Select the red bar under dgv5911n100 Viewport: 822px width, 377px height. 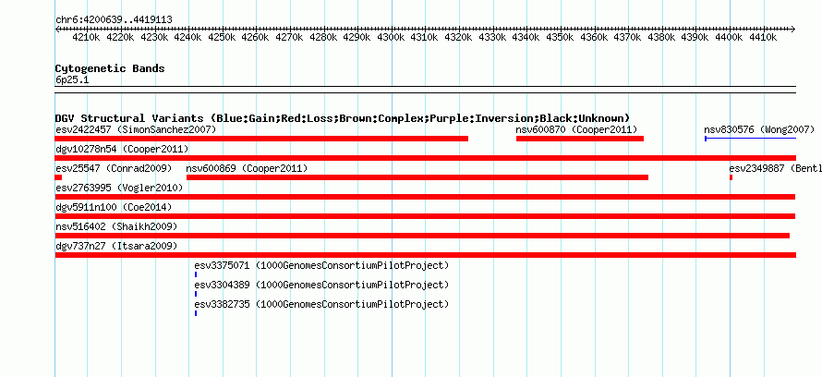[x=425, y=216]
